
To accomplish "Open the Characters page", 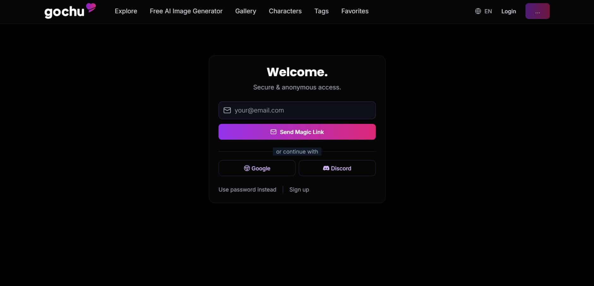I will point(285,11).
